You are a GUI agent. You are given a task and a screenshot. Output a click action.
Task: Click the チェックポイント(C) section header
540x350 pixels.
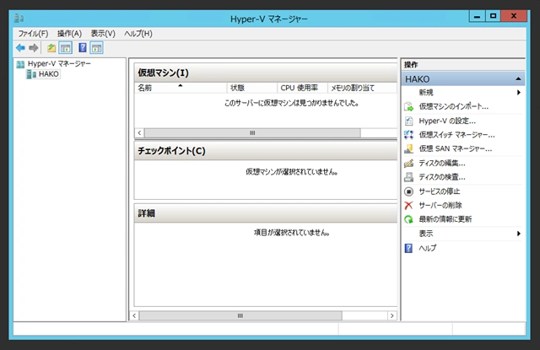coord(266,151)
